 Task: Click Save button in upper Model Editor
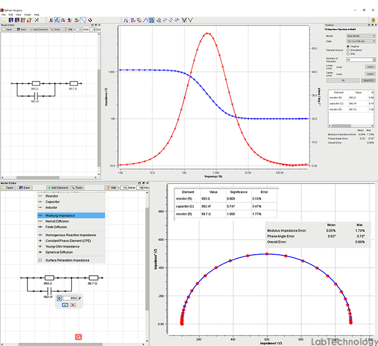pos(22,29)
